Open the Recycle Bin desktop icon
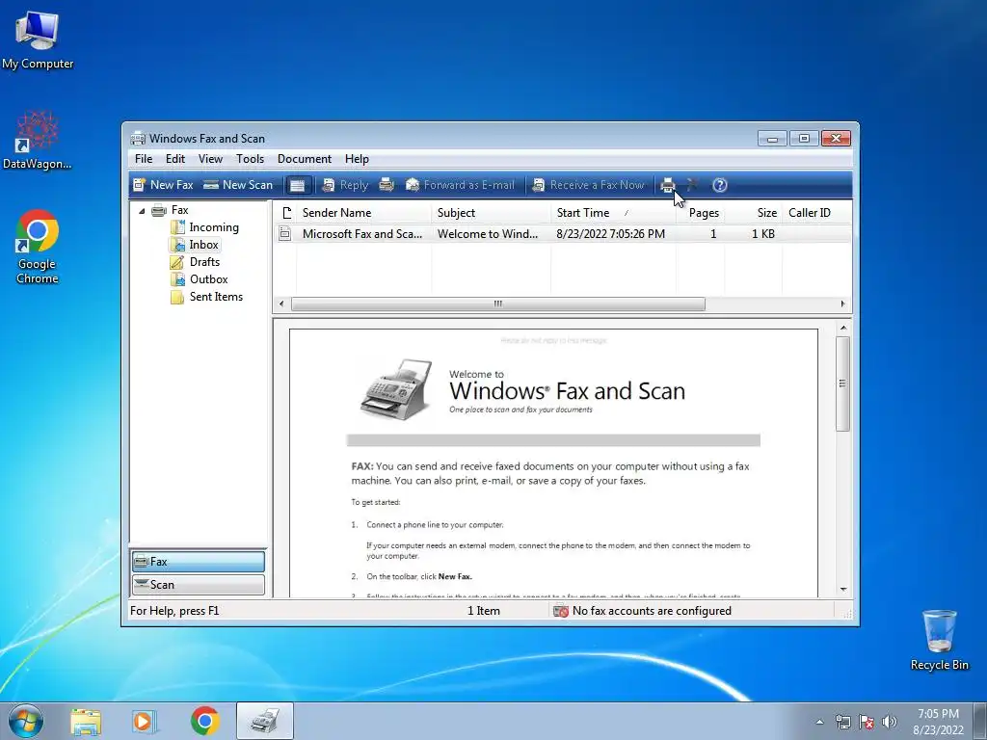 coord(939,640)
